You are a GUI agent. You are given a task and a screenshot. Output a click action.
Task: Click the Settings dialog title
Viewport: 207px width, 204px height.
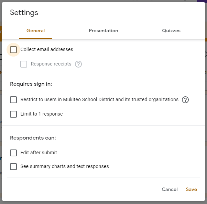click(x=24, y=13)
